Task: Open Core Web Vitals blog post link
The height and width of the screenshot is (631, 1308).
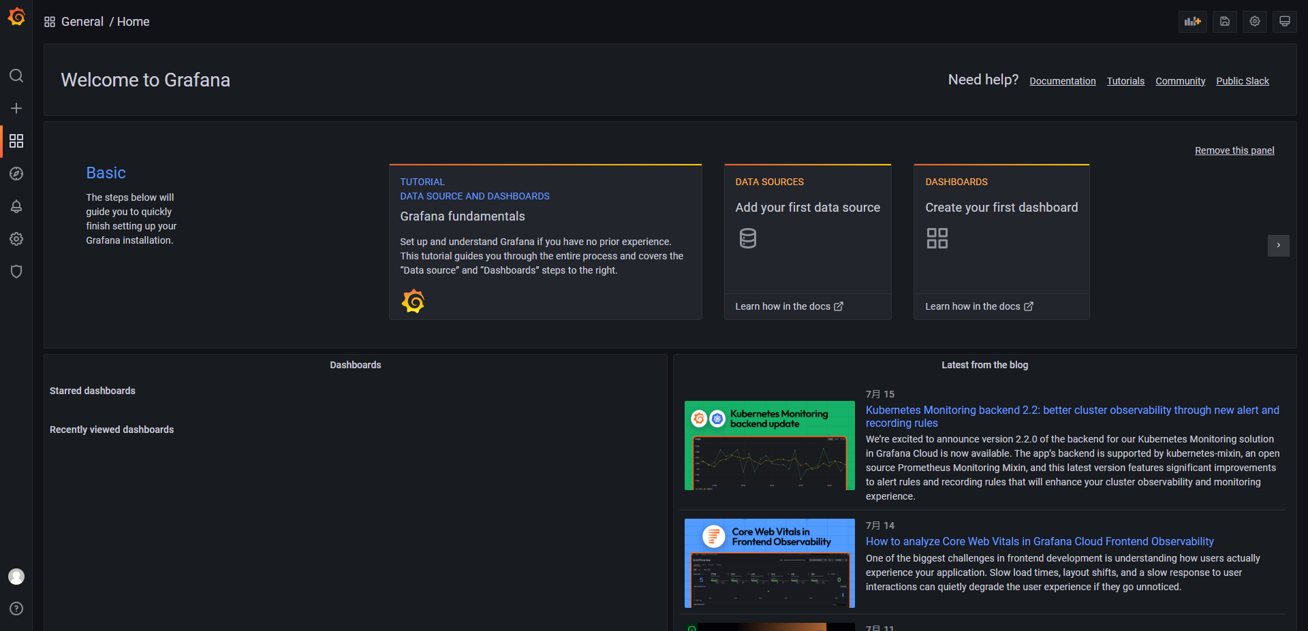Action: click(1040, 542)
